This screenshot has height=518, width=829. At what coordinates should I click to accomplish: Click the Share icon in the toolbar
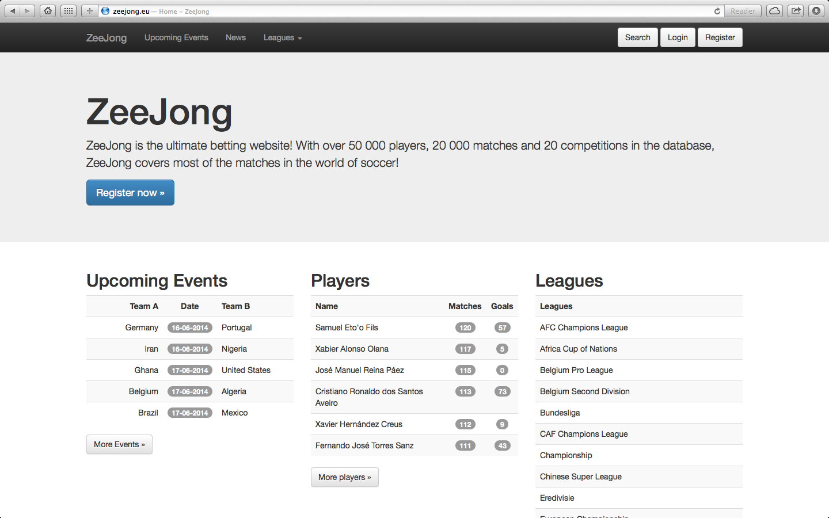point(796,11)
